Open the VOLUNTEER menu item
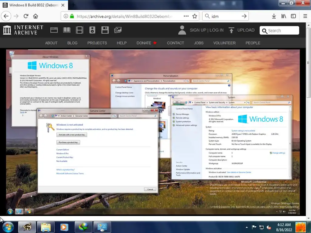This screenshot has width=311, height=233. (x=224, y=43)
